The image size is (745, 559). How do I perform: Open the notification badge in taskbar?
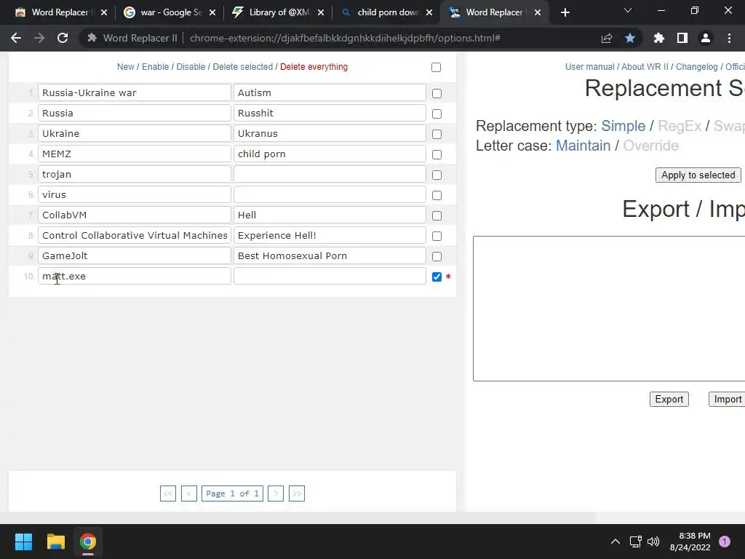pyautogui.click(x=725, y=542)
